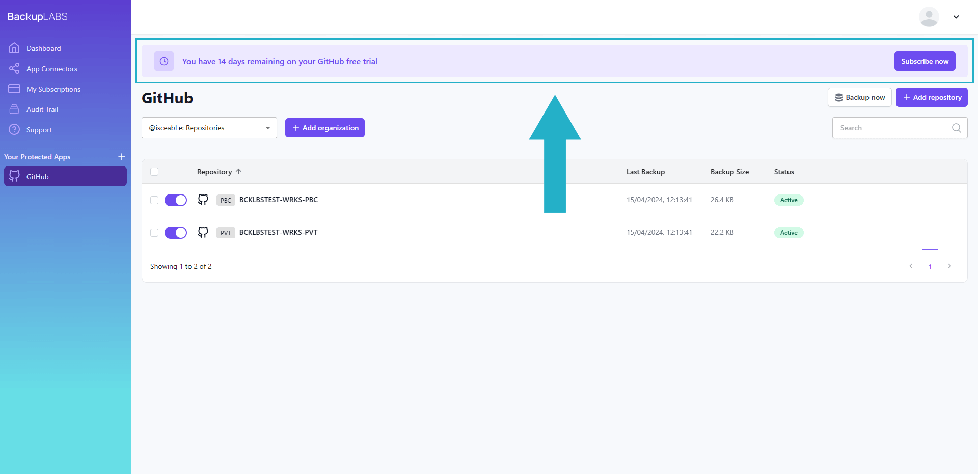Image resolution: width=978 pixels, height=474 pixels.
Task: Click the Add repository button
Action: click(x=932, y=97)
